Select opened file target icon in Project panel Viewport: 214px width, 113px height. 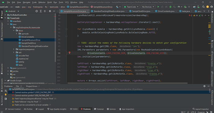tap(37, 11)
